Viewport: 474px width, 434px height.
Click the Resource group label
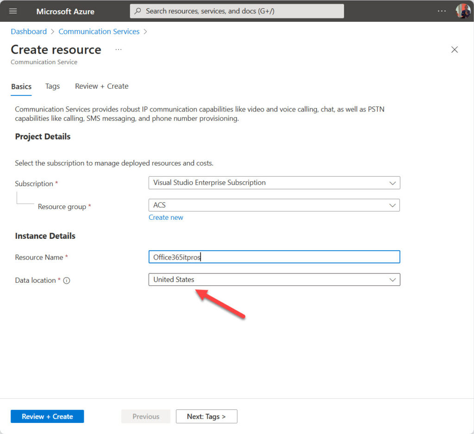click(x=62, y=207)
